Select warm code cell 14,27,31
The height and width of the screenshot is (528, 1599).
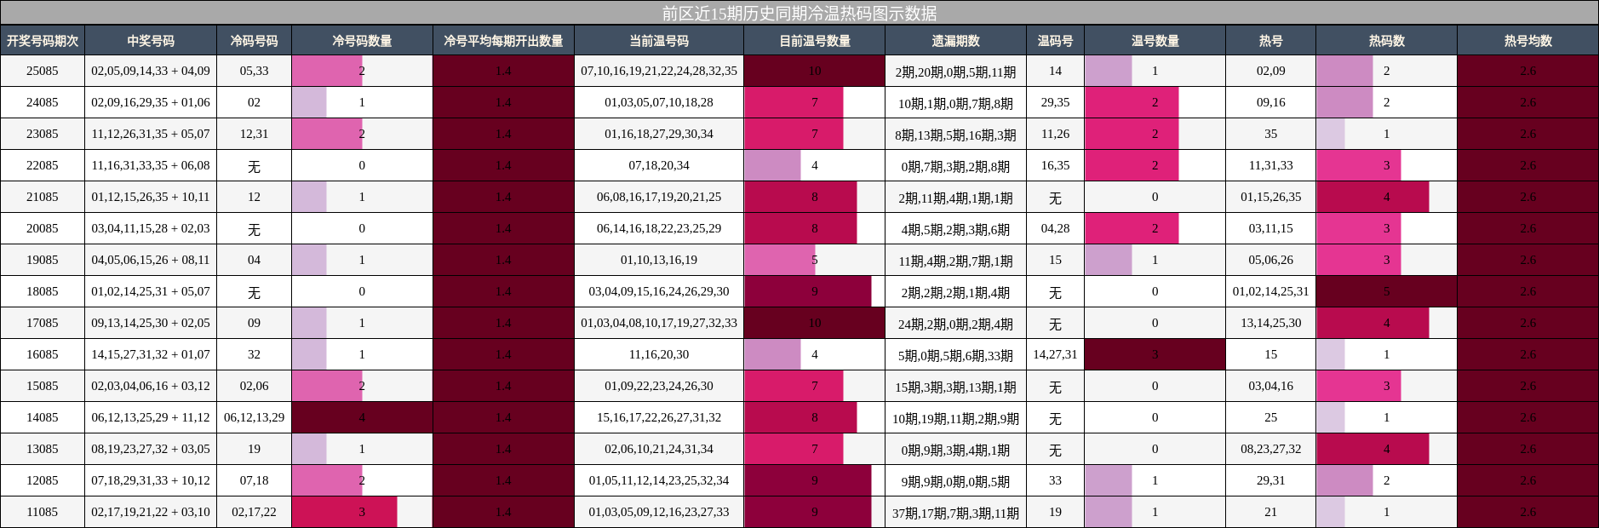(x=1055, y=354)
